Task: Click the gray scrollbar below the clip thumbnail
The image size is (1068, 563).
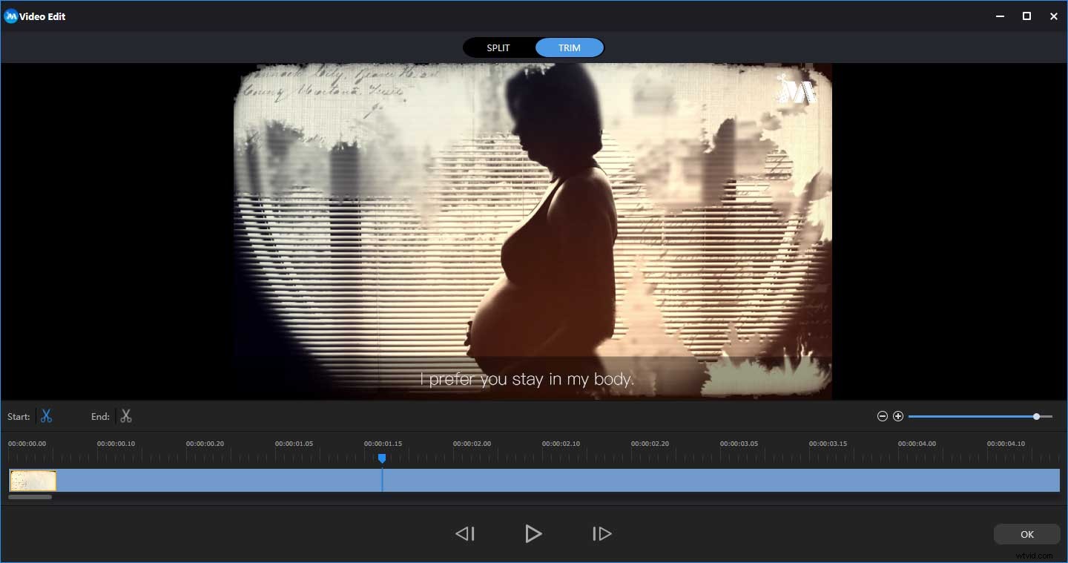Action: click(x=30, y=497)
